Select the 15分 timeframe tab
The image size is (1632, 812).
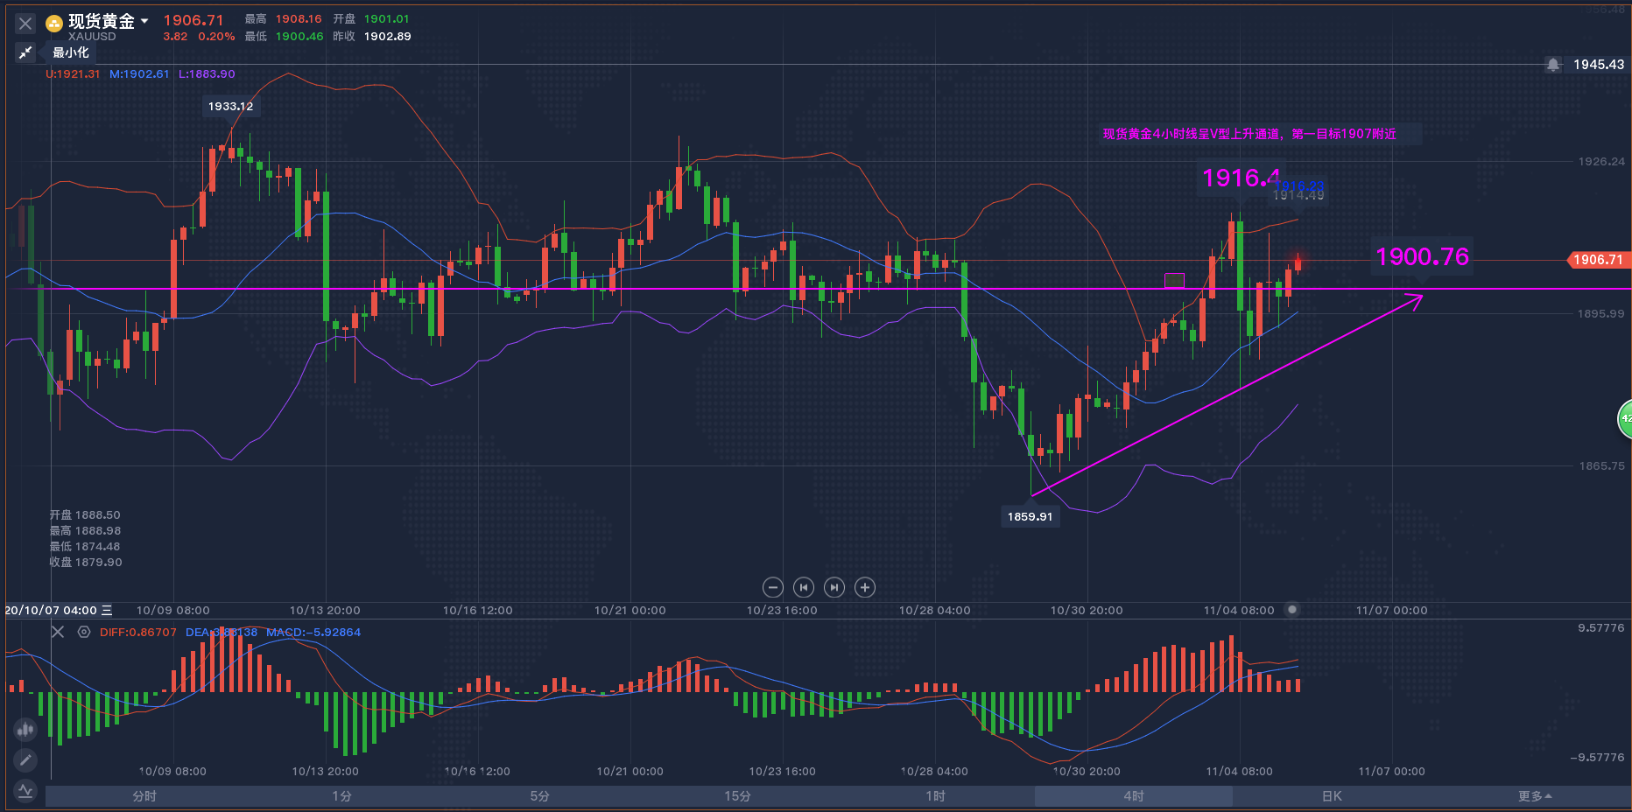point(738,796)
